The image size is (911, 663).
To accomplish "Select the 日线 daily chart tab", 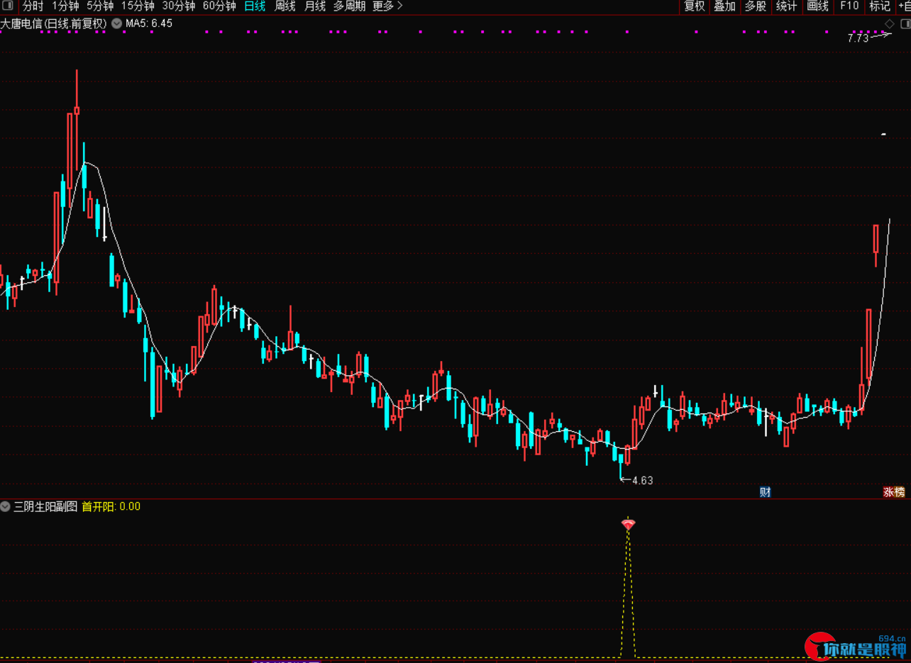I will click(255, 6).
